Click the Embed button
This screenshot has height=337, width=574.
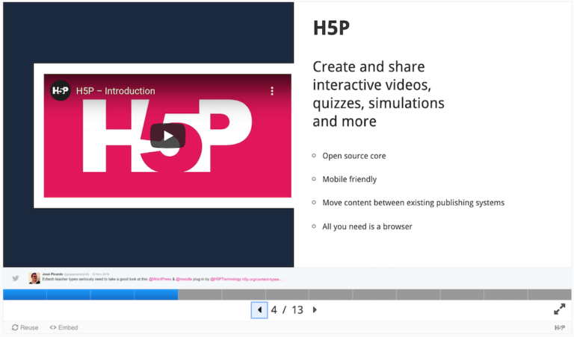point(64,327)
